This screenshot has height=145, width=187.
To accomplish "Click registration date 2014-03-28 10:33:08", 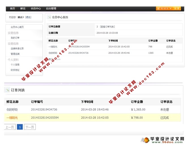I will 107,33.
